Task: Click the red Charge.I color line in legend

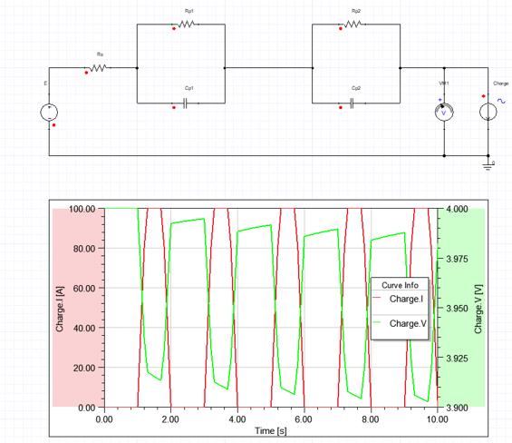Action: click(x=377, y=298)
